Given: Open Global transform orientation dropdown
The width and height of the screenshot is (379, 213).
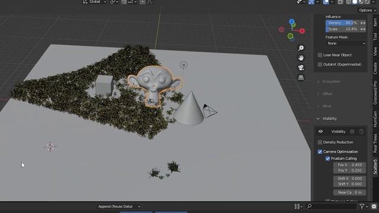Looking at the screenshot, I should coord(95,2).
